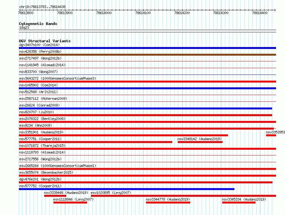Click esv2717556 (Wong2012b) label
Screen dimensions: 285x215
click(40, 159)
